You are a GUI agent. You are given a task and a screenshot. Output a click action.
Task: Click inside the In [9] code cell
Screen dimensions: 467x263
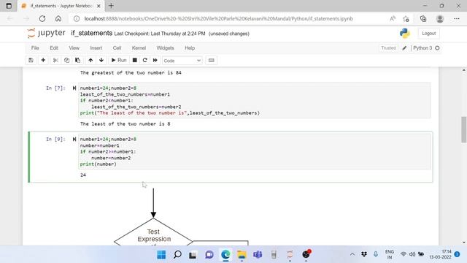pyautogui.click(x=255, y=151)
